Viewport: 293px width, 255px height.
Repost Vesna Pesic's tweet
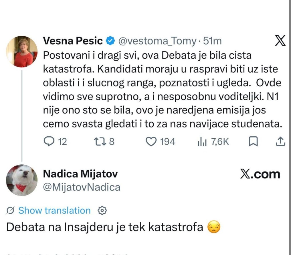(x=100, y=142)
